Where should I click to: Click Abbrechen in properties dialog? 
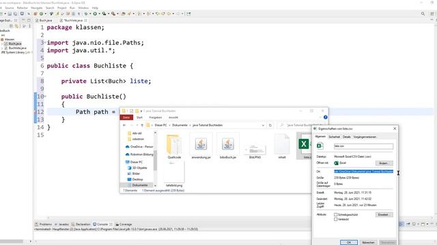click(368, 242)
